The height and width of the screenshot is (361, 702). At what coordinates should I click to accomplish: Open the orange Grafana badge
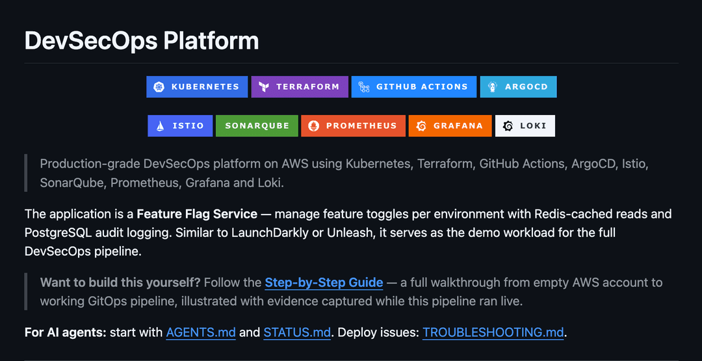(x=450, y=126)
